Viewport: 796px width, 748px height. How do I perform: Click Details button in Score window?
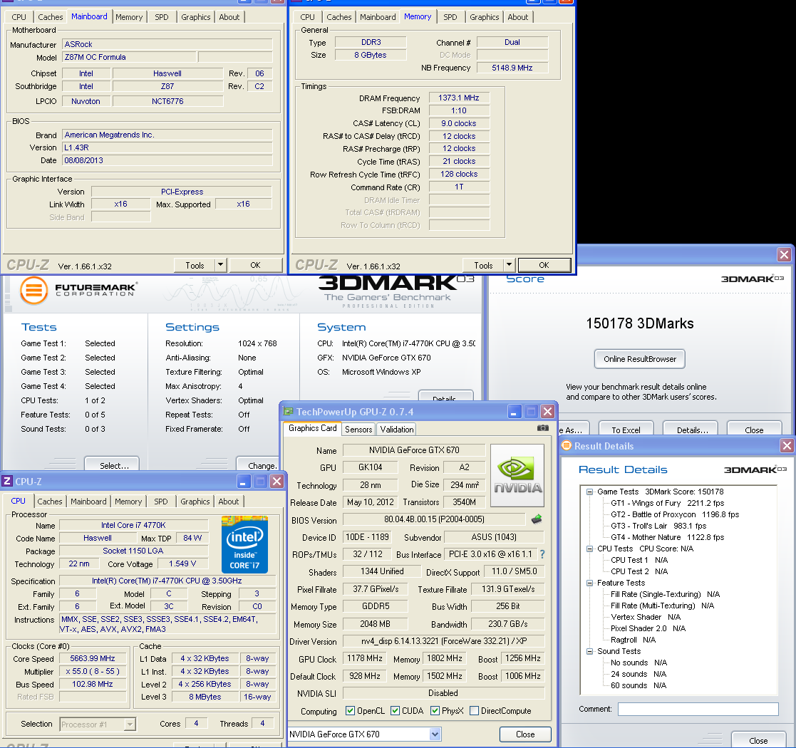pyautogui.click(x=692, y=429)
